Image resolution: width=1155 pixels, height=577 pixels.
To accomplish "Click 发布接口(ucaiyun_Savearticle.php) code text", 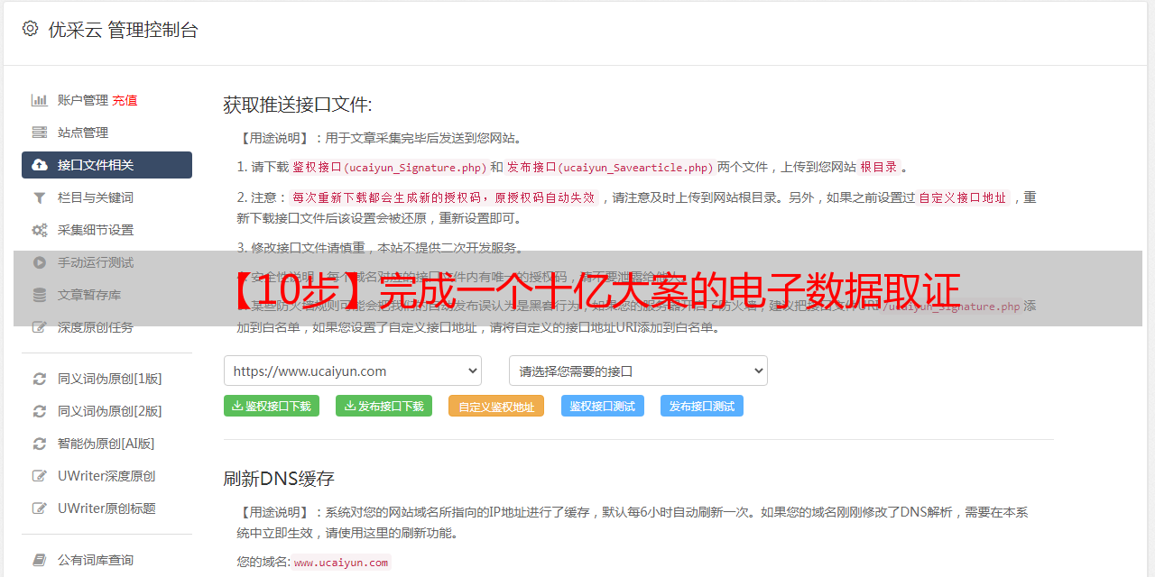I will tap(611, 168).
